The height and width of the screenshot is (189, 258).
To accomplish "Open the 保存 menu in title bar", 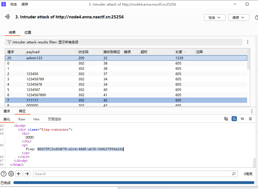I will 25,4.
